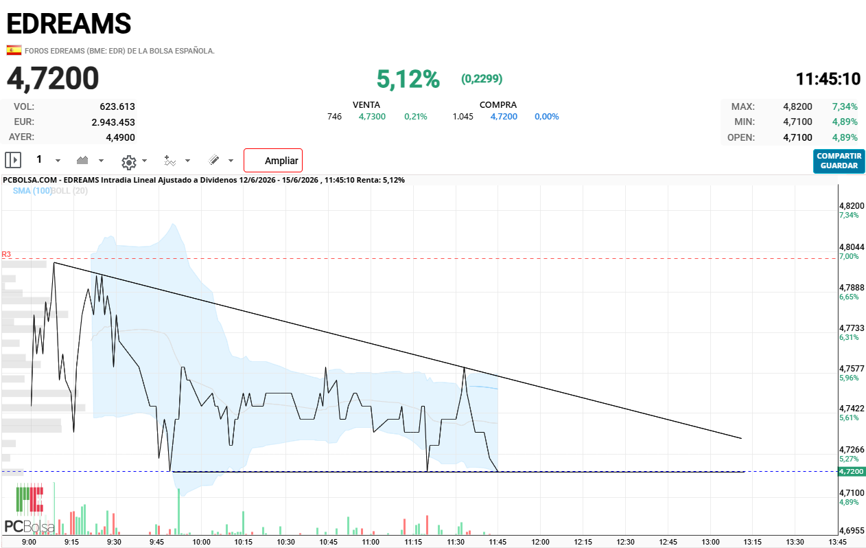This screenshot has height=548, width=866.
Task: Expand the chart type dropdown arrow
Action: coord(101,161)
